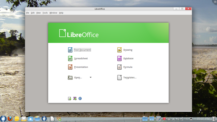Screen dimensions: 217x122
Task: Click the get extensions icon
Action: click(75, 99)
